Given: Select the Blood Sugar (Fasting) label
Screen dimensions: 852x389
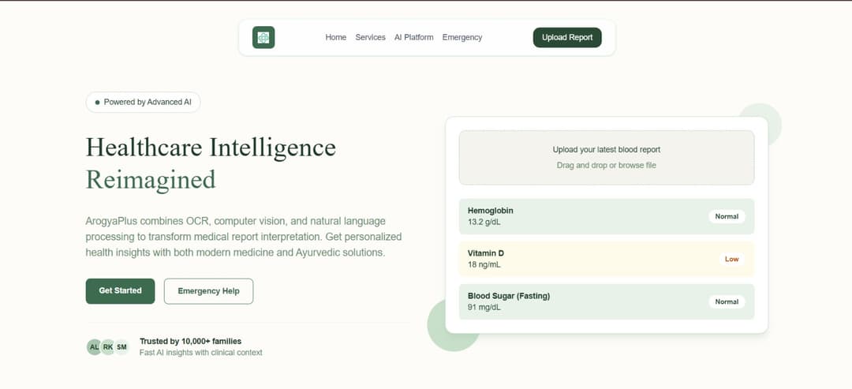Looking at the screenshot, I should click(x=509, y=296).
